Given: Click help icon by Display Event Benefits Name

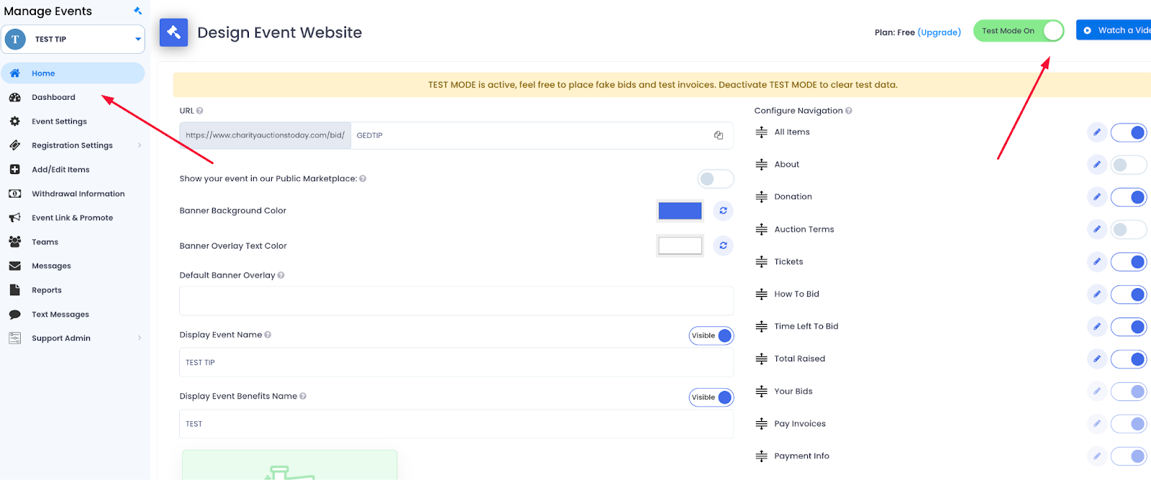Looking at the screenshot, I should [x=303, y=396].
